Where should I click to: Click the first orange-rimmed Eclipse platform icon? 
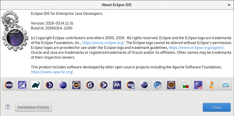click(9, 85)
